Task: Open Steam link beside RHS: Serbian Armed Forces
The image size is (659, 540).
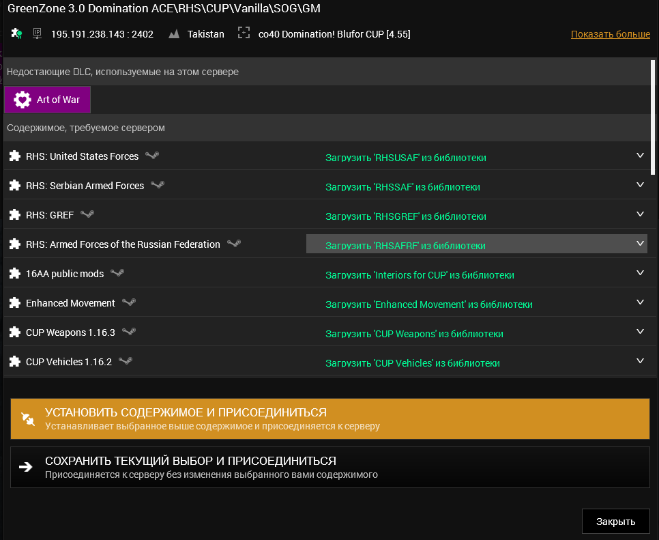Action: [158, 184]
